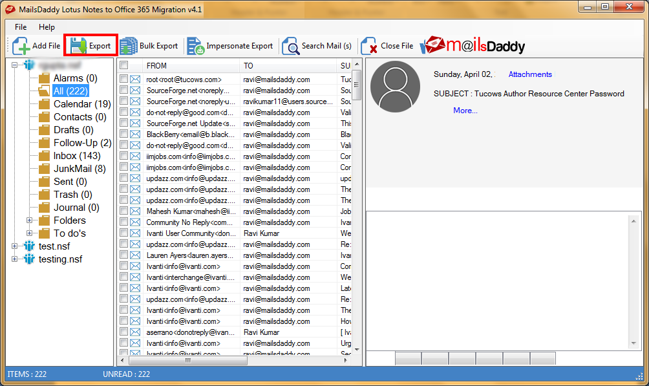Select the Drafts (0) folder icon
This screenshot has height=386, width=649.
(x=44, y=130)
